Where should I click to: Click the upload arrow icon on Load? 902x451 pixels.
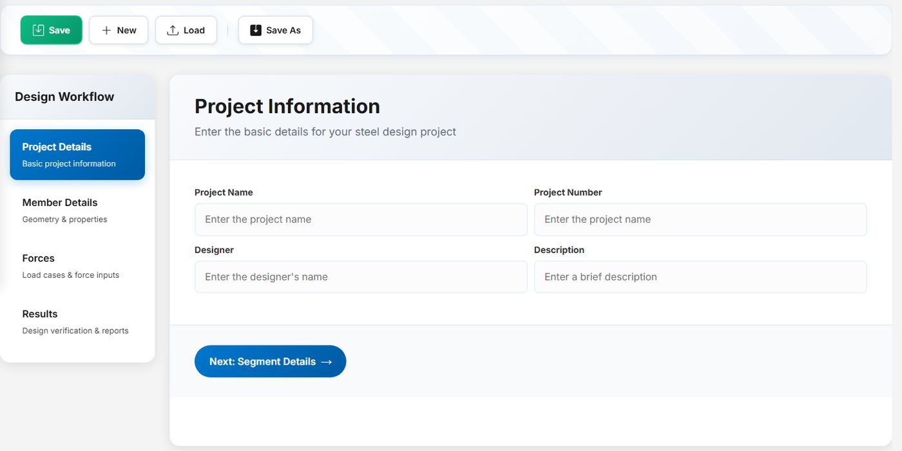[x=173, y=30]
